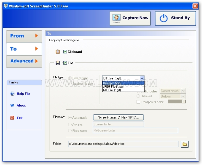Collapse the GIF File type dropdown arrow
The image size is (202, 165).
[x=142, y=78]
